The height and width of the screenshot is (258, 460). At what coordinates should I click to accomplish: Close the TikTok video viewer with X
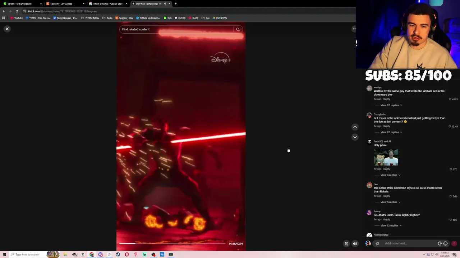coord(7,29)
